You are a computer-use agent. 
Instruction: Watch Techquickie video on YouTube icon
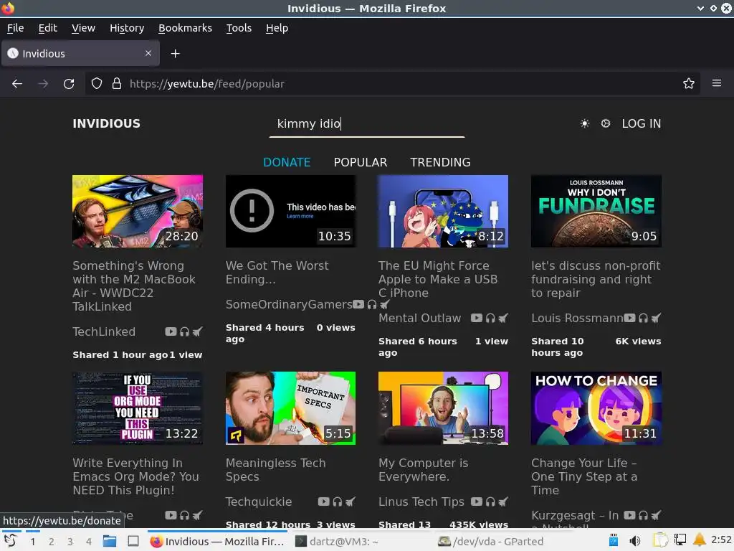[323, 501]
